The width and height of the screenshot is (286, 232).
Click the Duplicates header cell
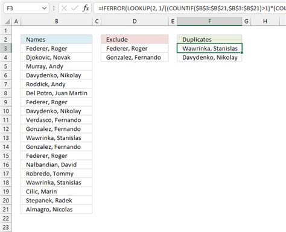coord(209,39)
